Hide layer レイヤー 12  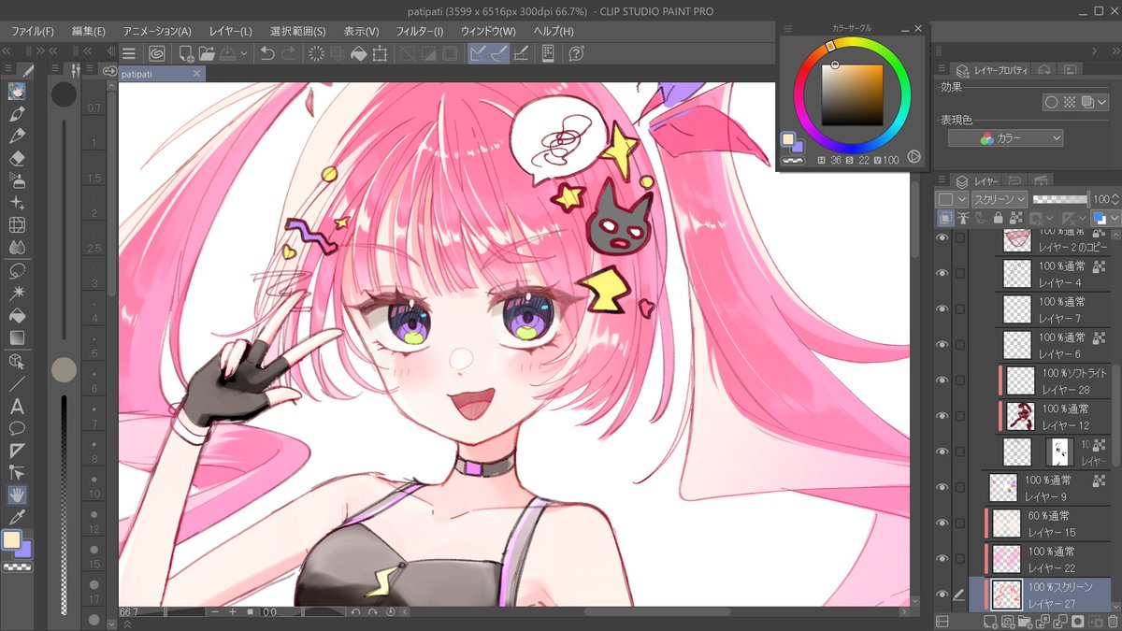tap(942, 415)
